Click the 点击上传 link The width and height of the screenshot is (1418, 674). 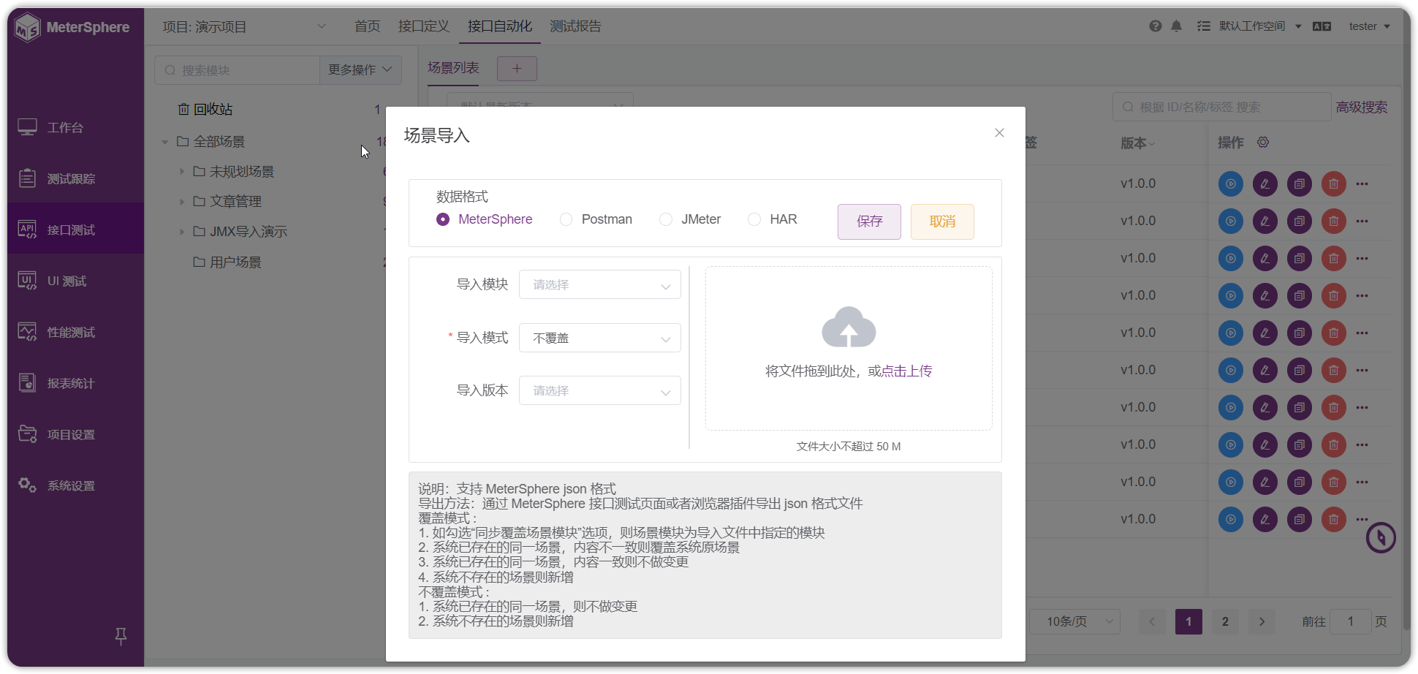[x=906, y=371]
